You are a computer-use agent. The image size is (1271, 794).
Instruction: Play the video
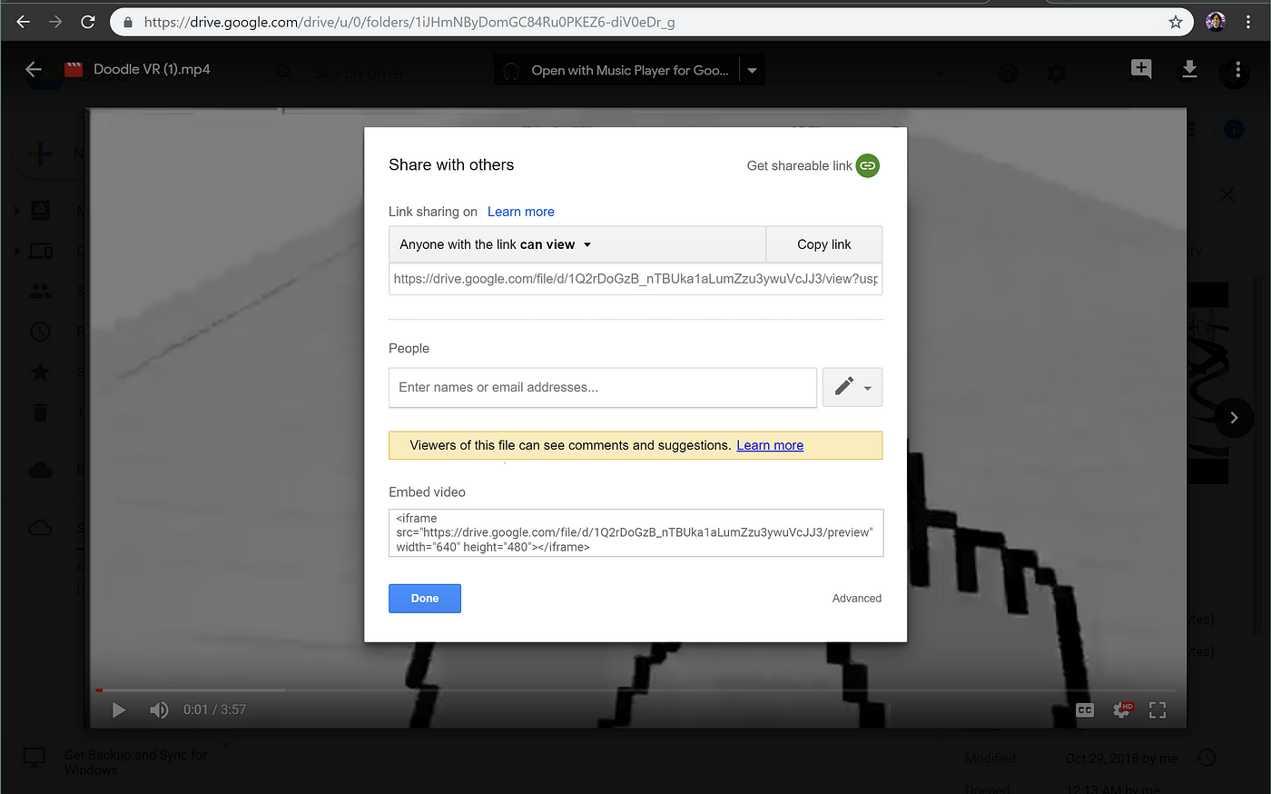click(118, 710)
